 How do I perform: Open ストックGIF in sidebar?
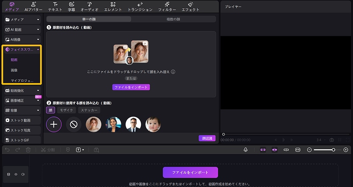[23, 140]
